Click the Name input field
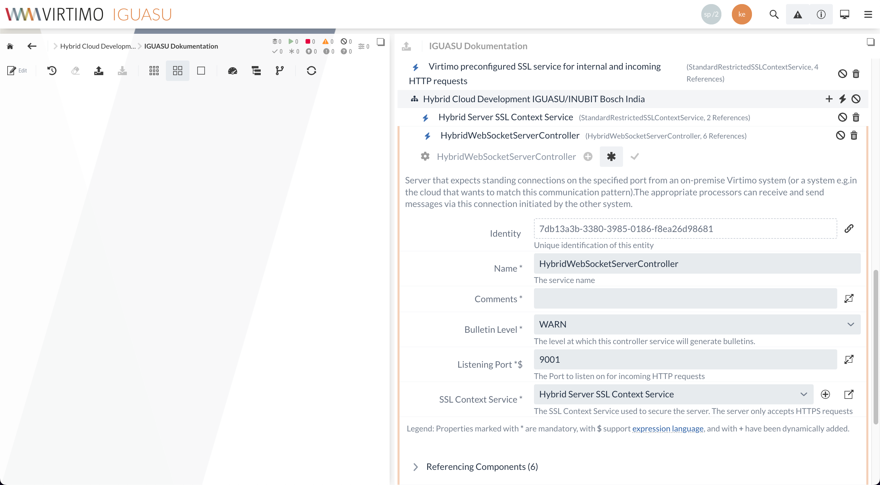The height and width of the screenshot is (485, 880). tap(697, 263)
